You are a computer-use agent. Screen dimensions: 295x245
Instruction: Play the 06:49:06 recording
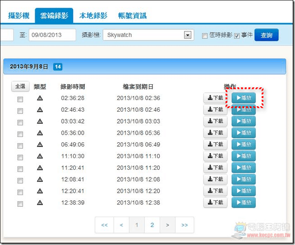(x=244, y=145)
